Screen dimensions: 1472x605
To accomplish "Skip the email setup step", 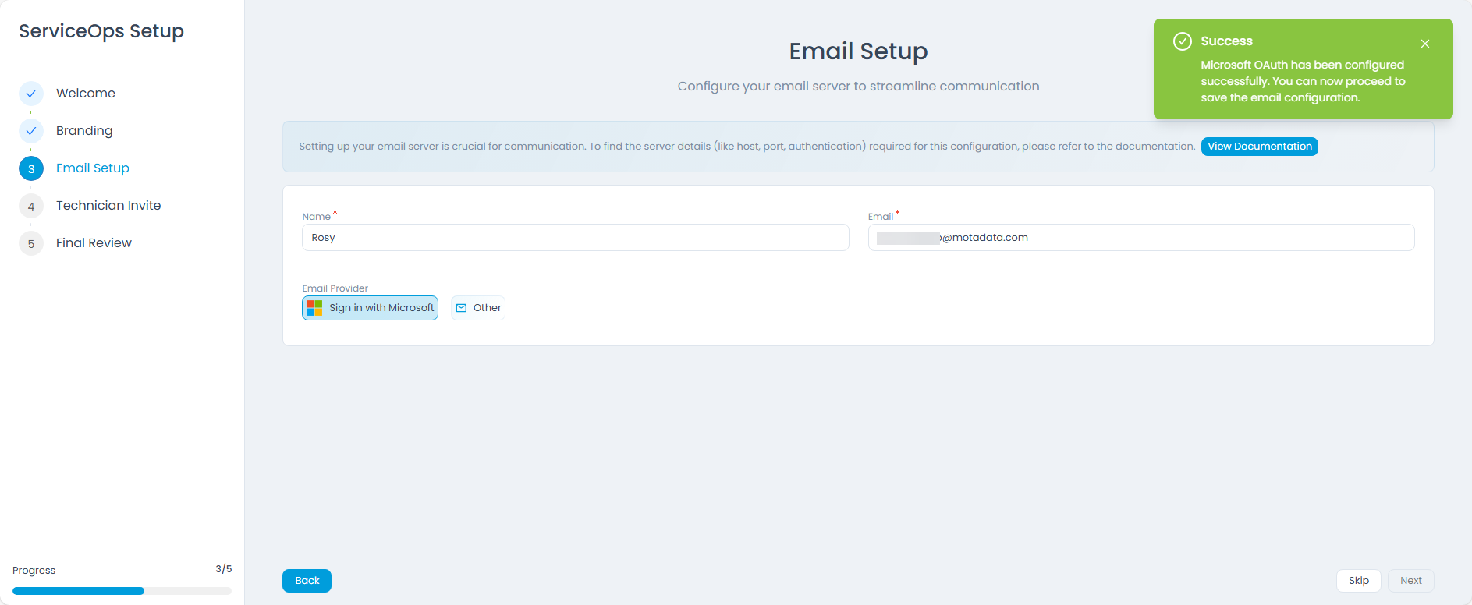I will coord(1358,581).
